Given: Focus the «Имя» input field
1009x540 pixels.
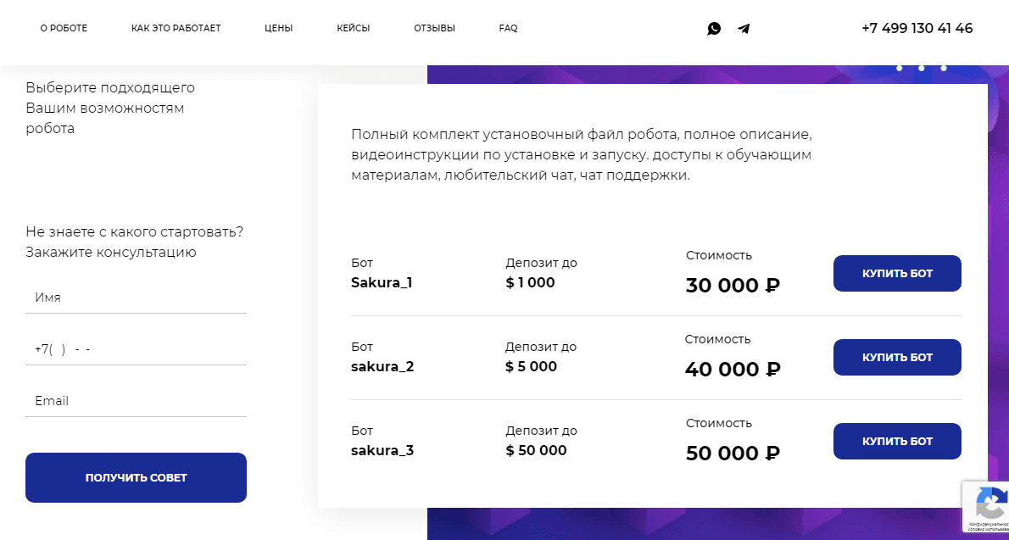Looking at the screenshot, I should click(136, 298).
